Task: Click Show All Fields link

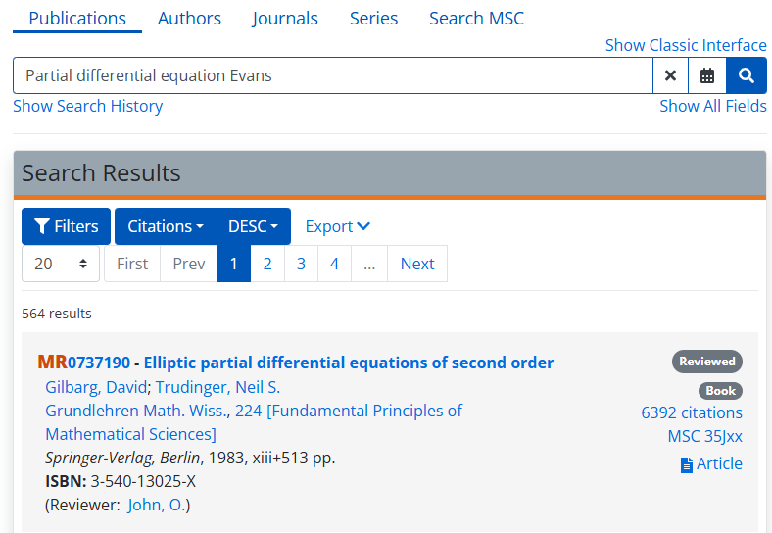Action: 713,106
